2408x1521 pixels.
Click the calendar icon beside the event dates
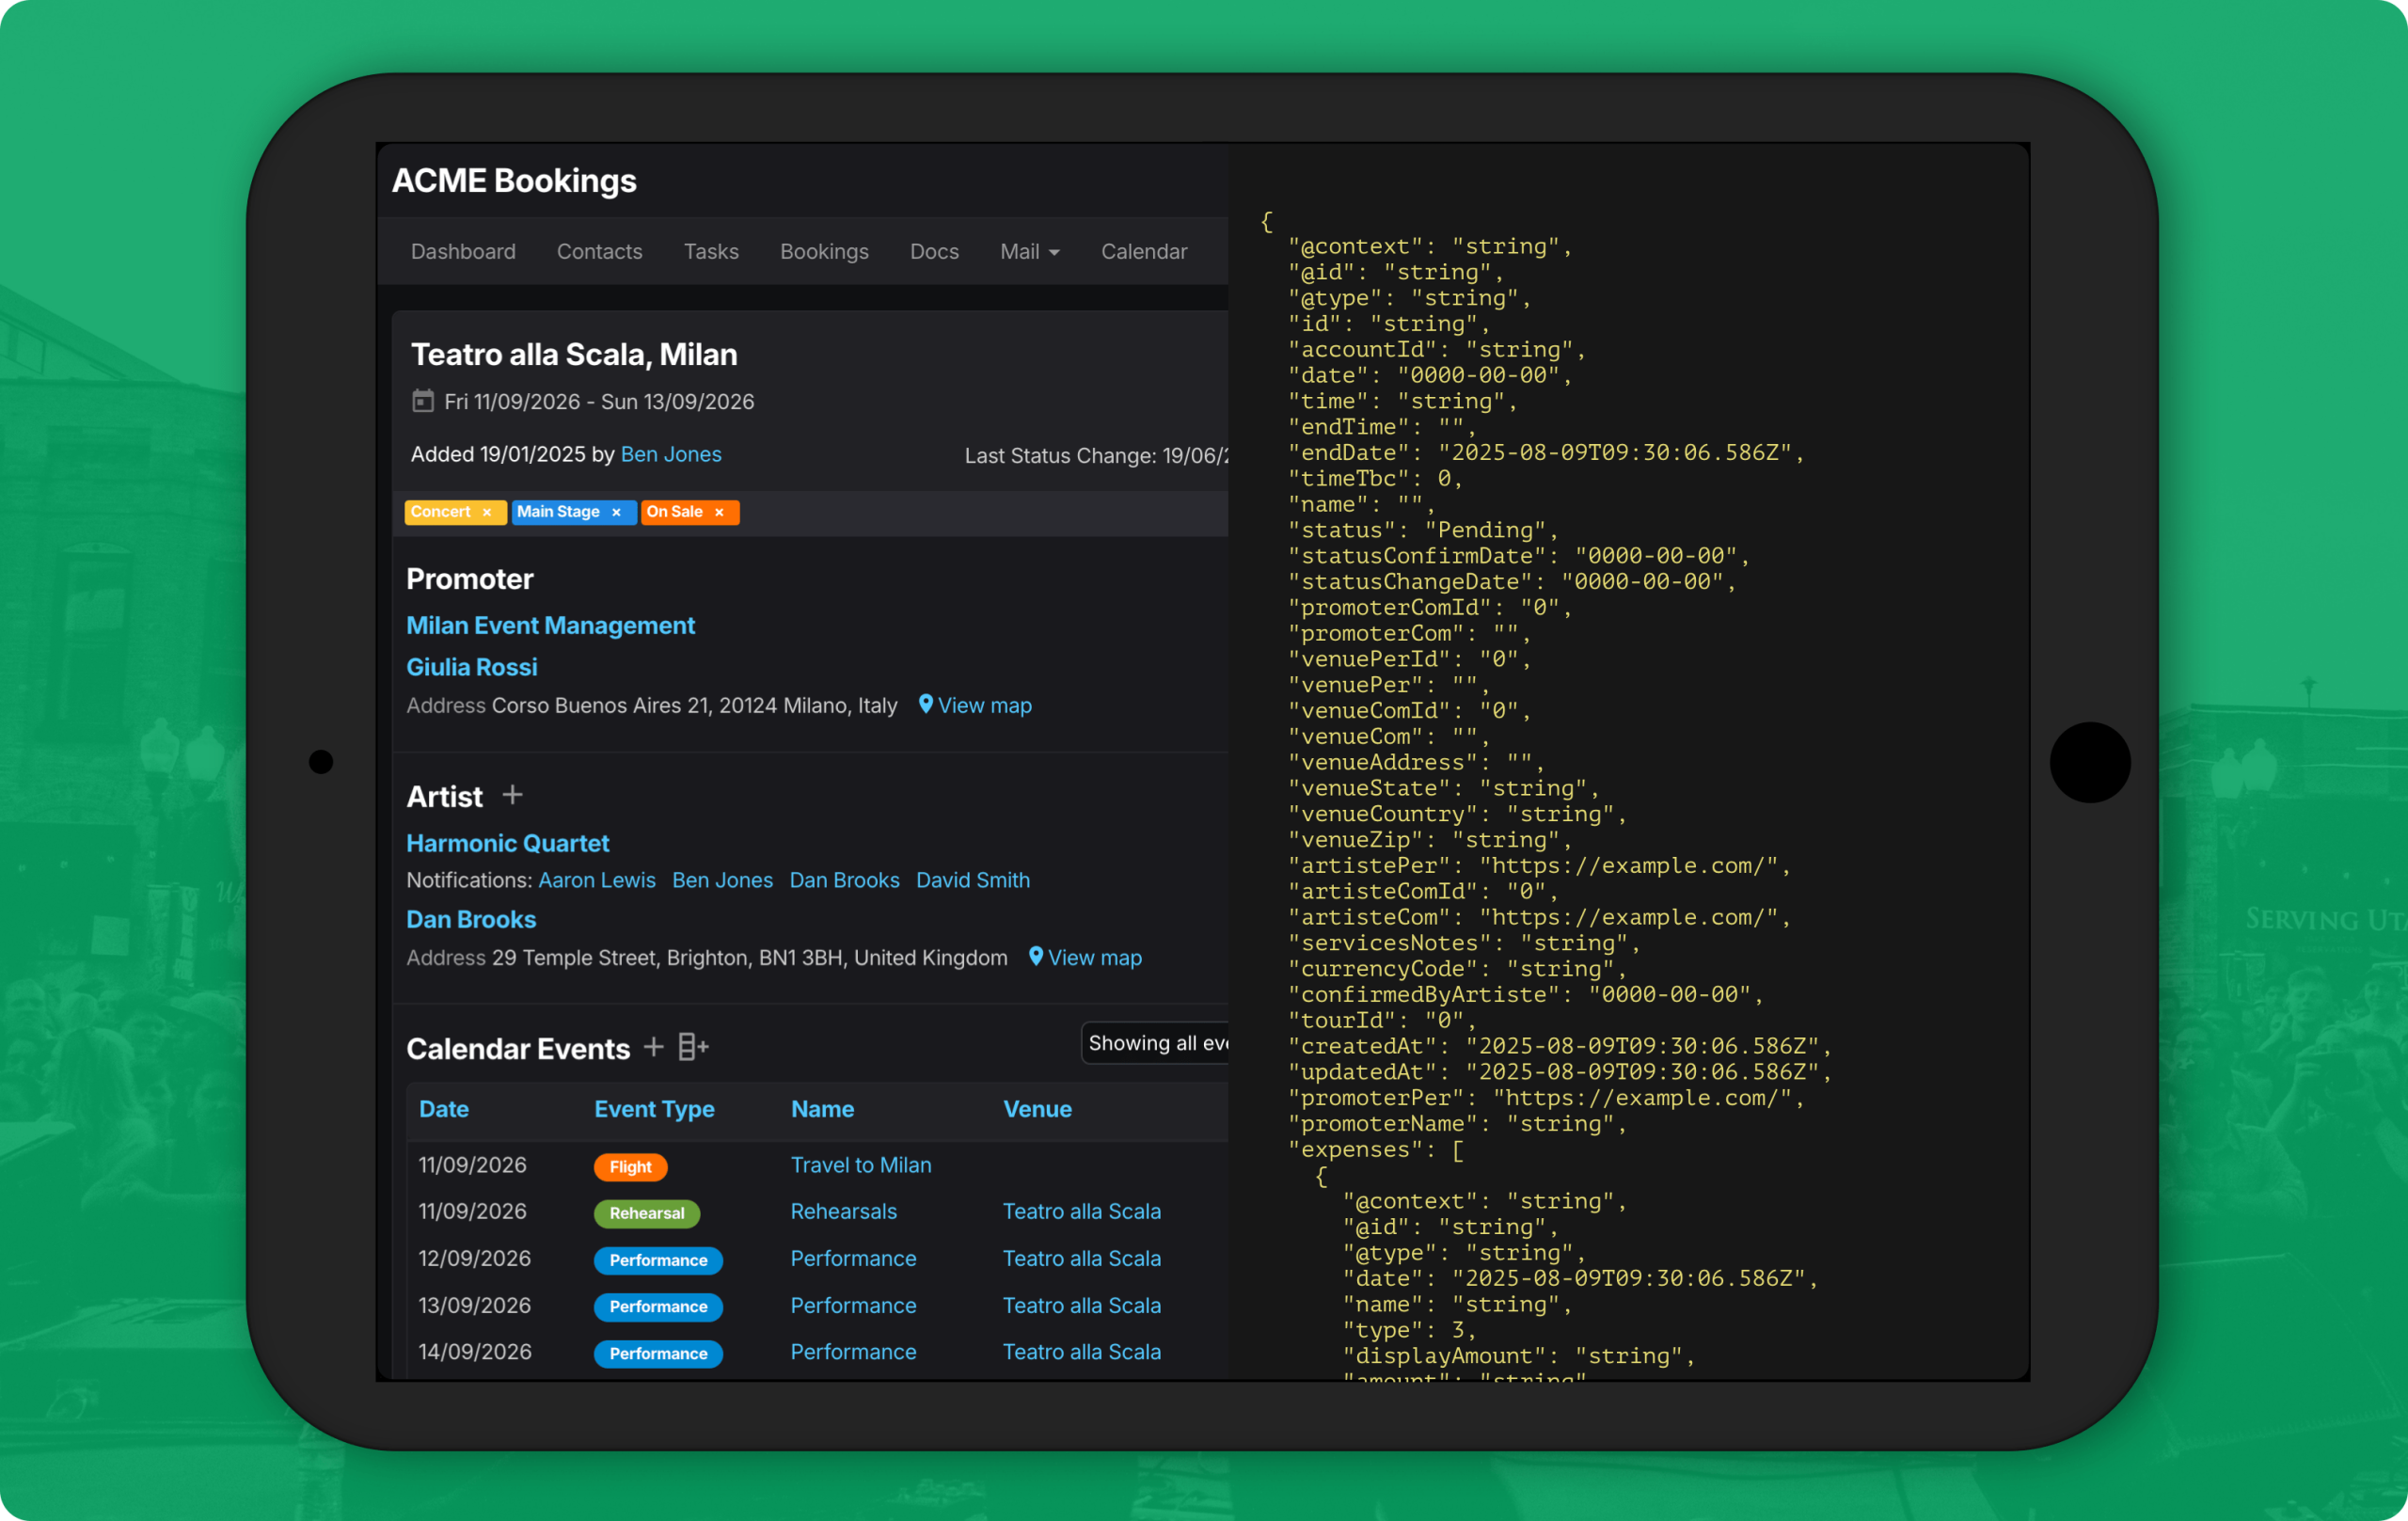[424, 400]
